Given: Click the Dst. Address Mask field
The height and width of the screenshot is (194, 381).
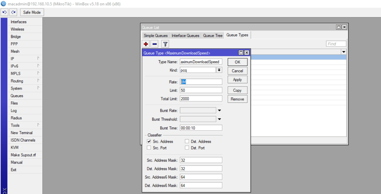Looking at the screenshot, I should click(x=201, y=168).
